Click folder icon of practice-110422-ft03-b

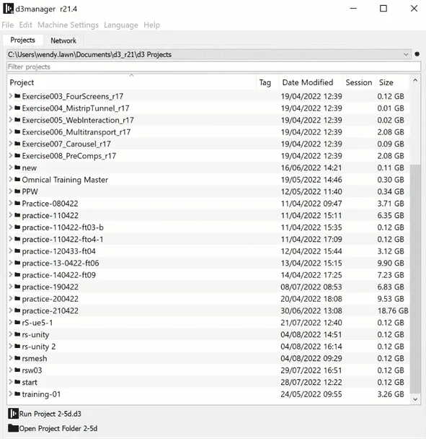(x=17, y=227)
